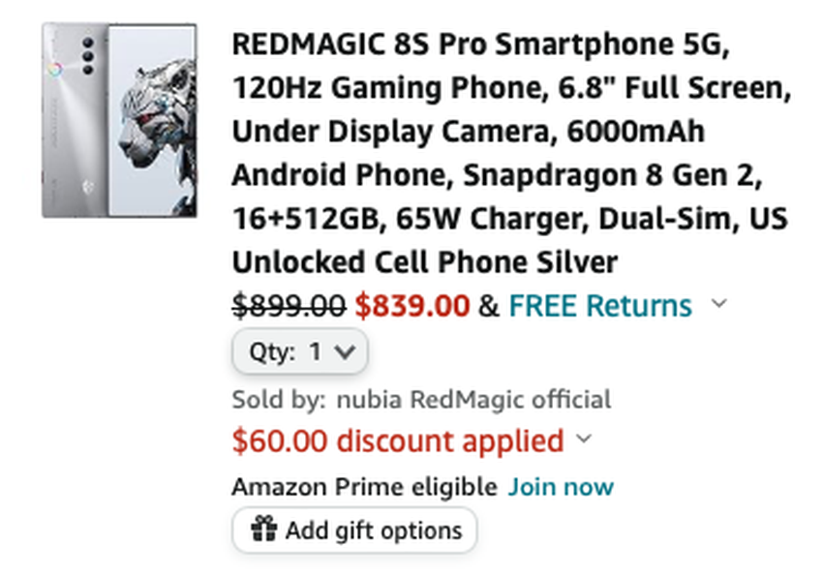The image size is (823, 576).
Task: Open the Qty quantity dropdown
Action: click(x=299, y=352)
